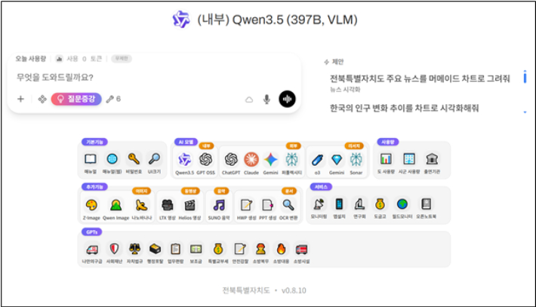
Task: Select the Jeonbuk news mermaid chart suggestion
Action: [420, 83]
